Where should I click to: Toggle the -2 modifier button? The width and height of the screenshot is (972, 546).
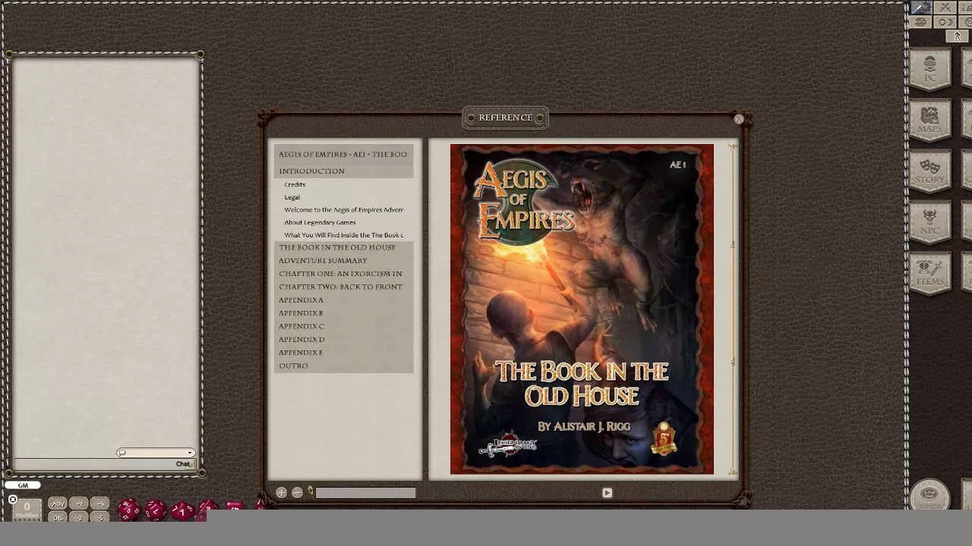pyautogui.click(x=79, y=517)
